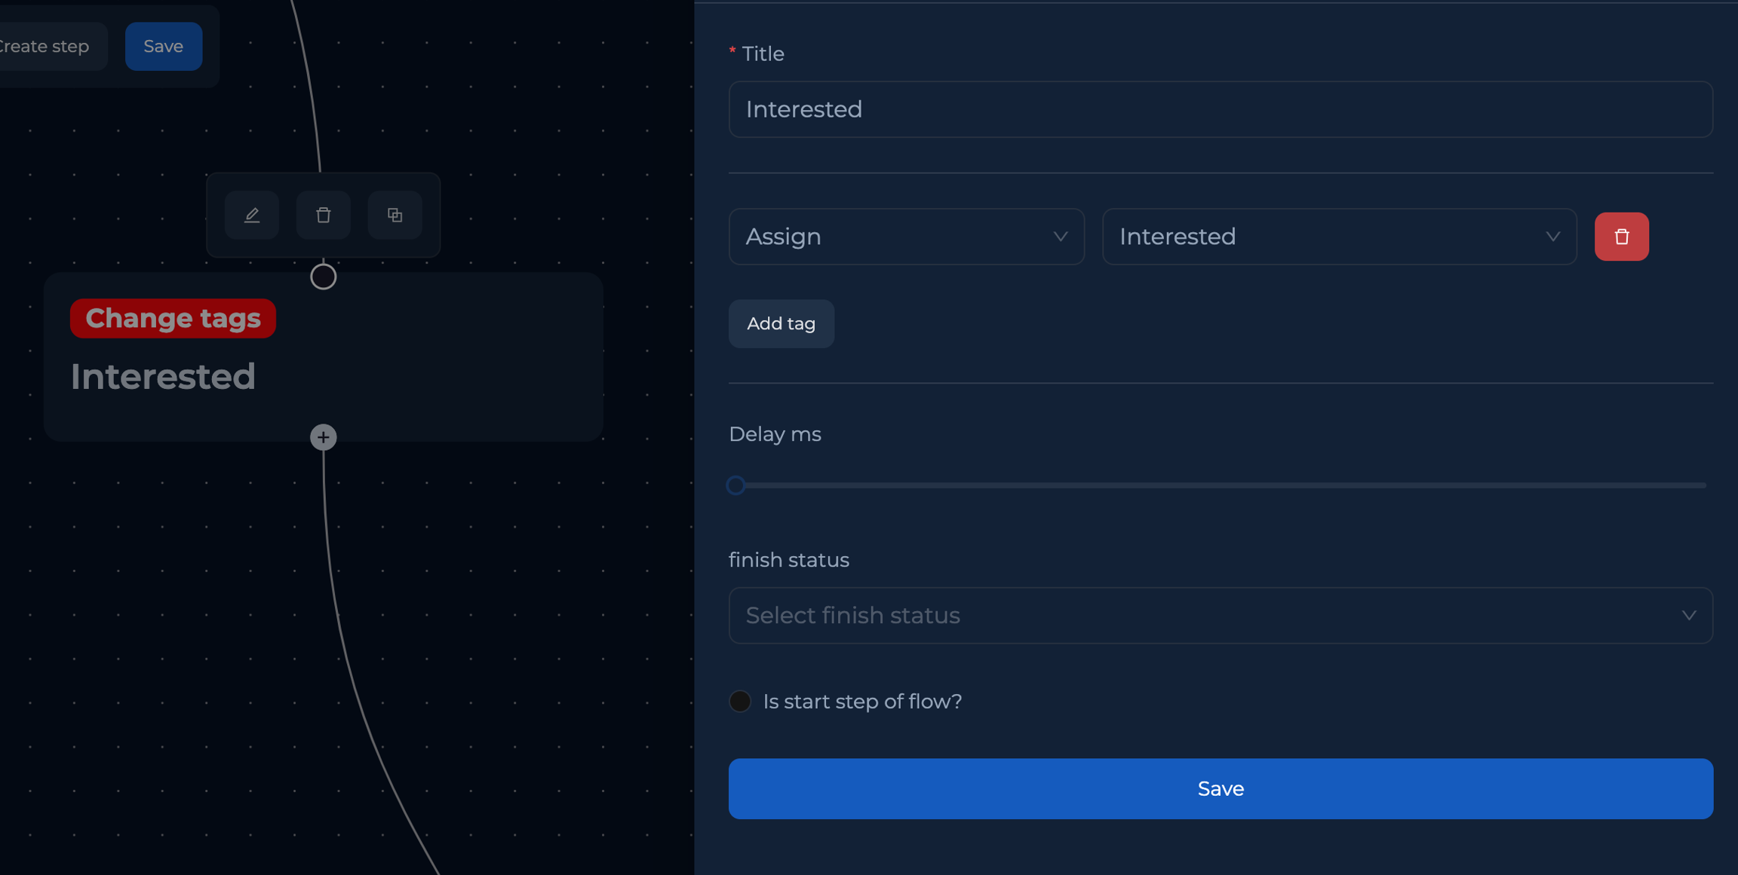Click the Create step button
1738x875 pixels.
coord(45,47)
